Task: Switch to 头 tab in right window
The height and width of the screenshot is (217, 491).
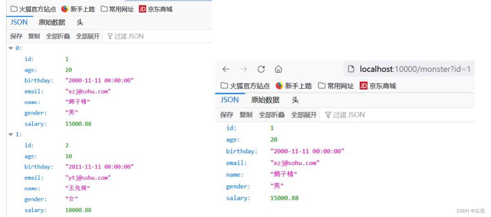Action: pos(295,100)
